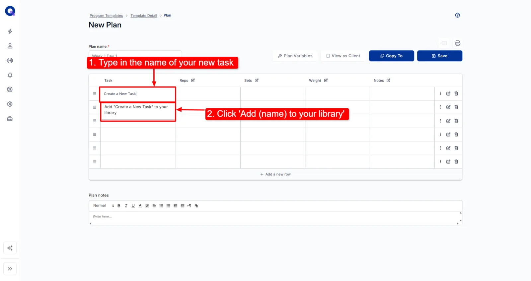Open the text alignment dropdown in notes toolbar
The image size is (531, 281).
pyautogui.click(x=154, y=206)
